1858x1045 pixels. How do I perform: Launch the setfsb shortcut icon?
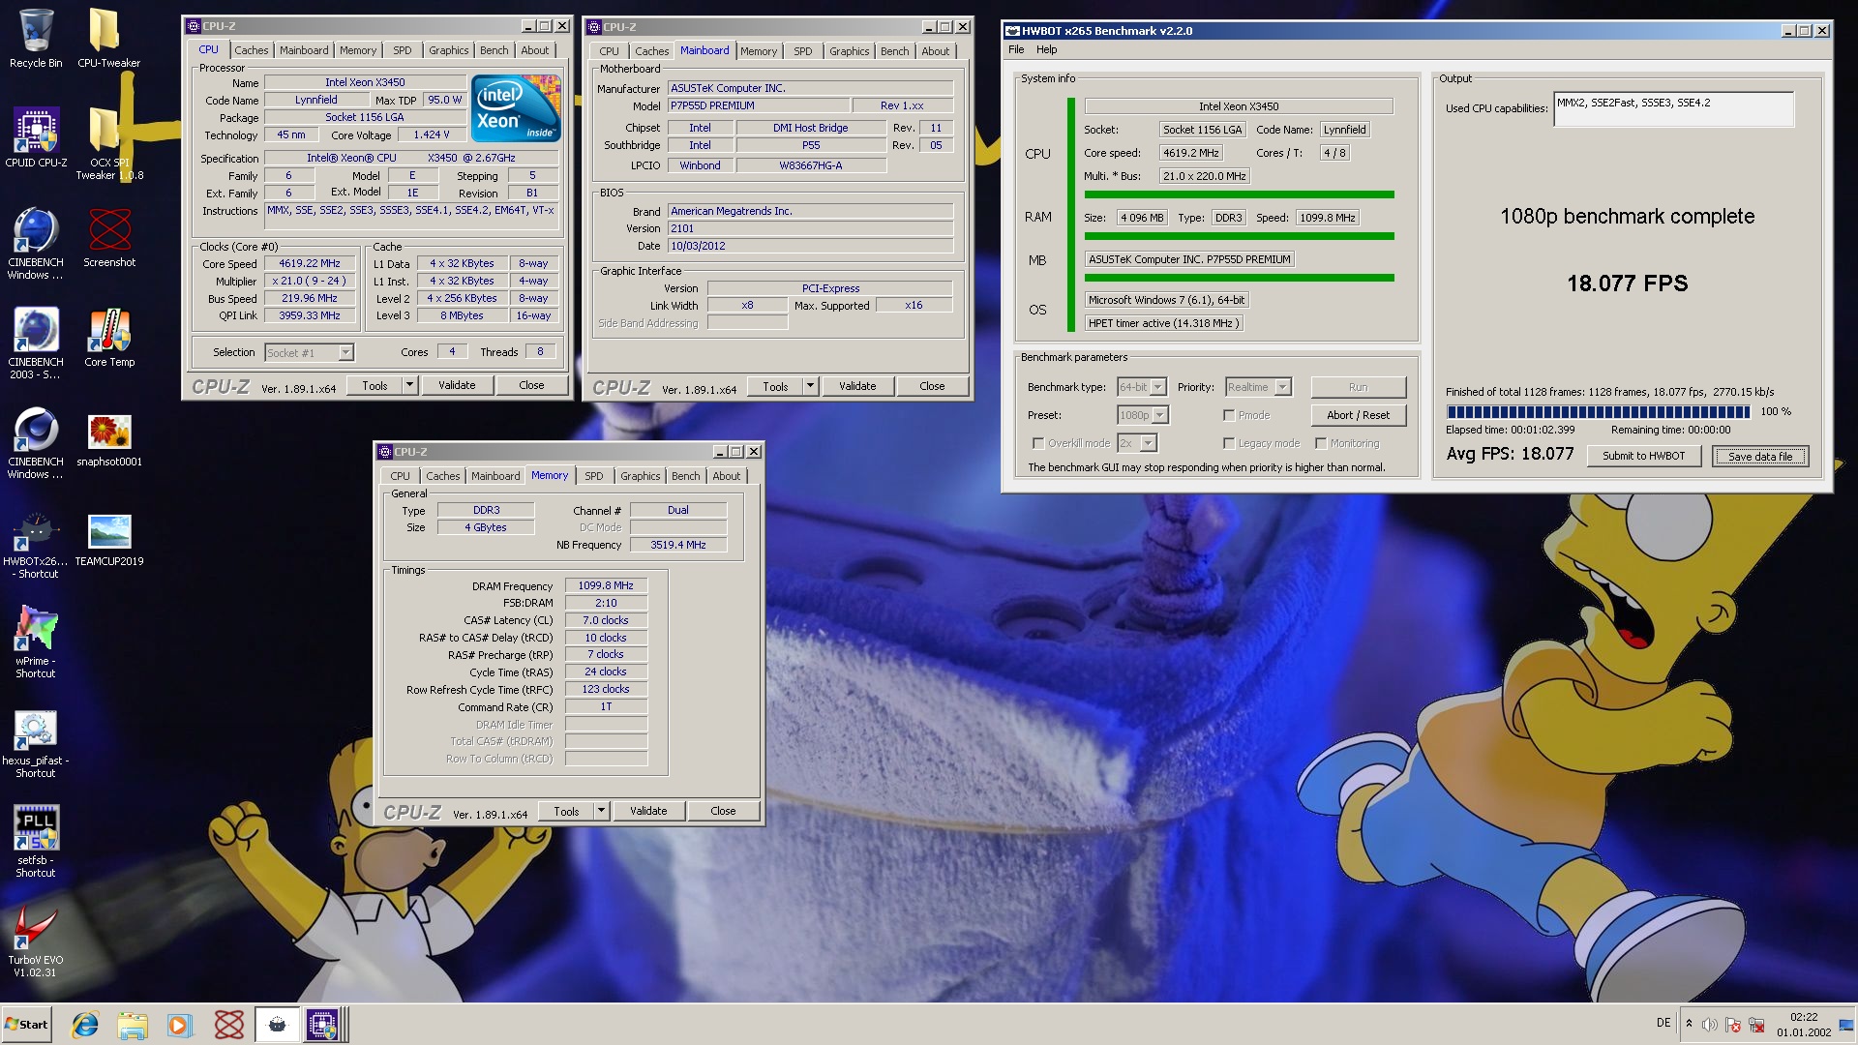(36, 842)
